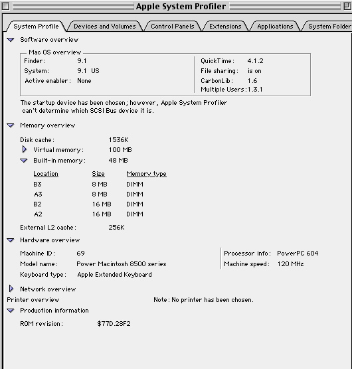Screen dimensions: 352x369
Task: Click the CarbonLib version 1.6
Action: coord(252,81)
